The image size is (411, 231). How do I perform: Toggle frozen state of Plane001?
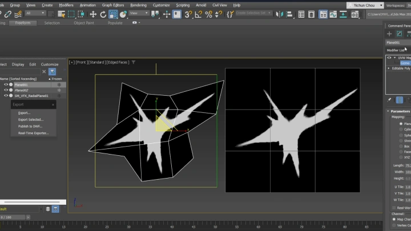pyautogui.click(x=59, y=84)
